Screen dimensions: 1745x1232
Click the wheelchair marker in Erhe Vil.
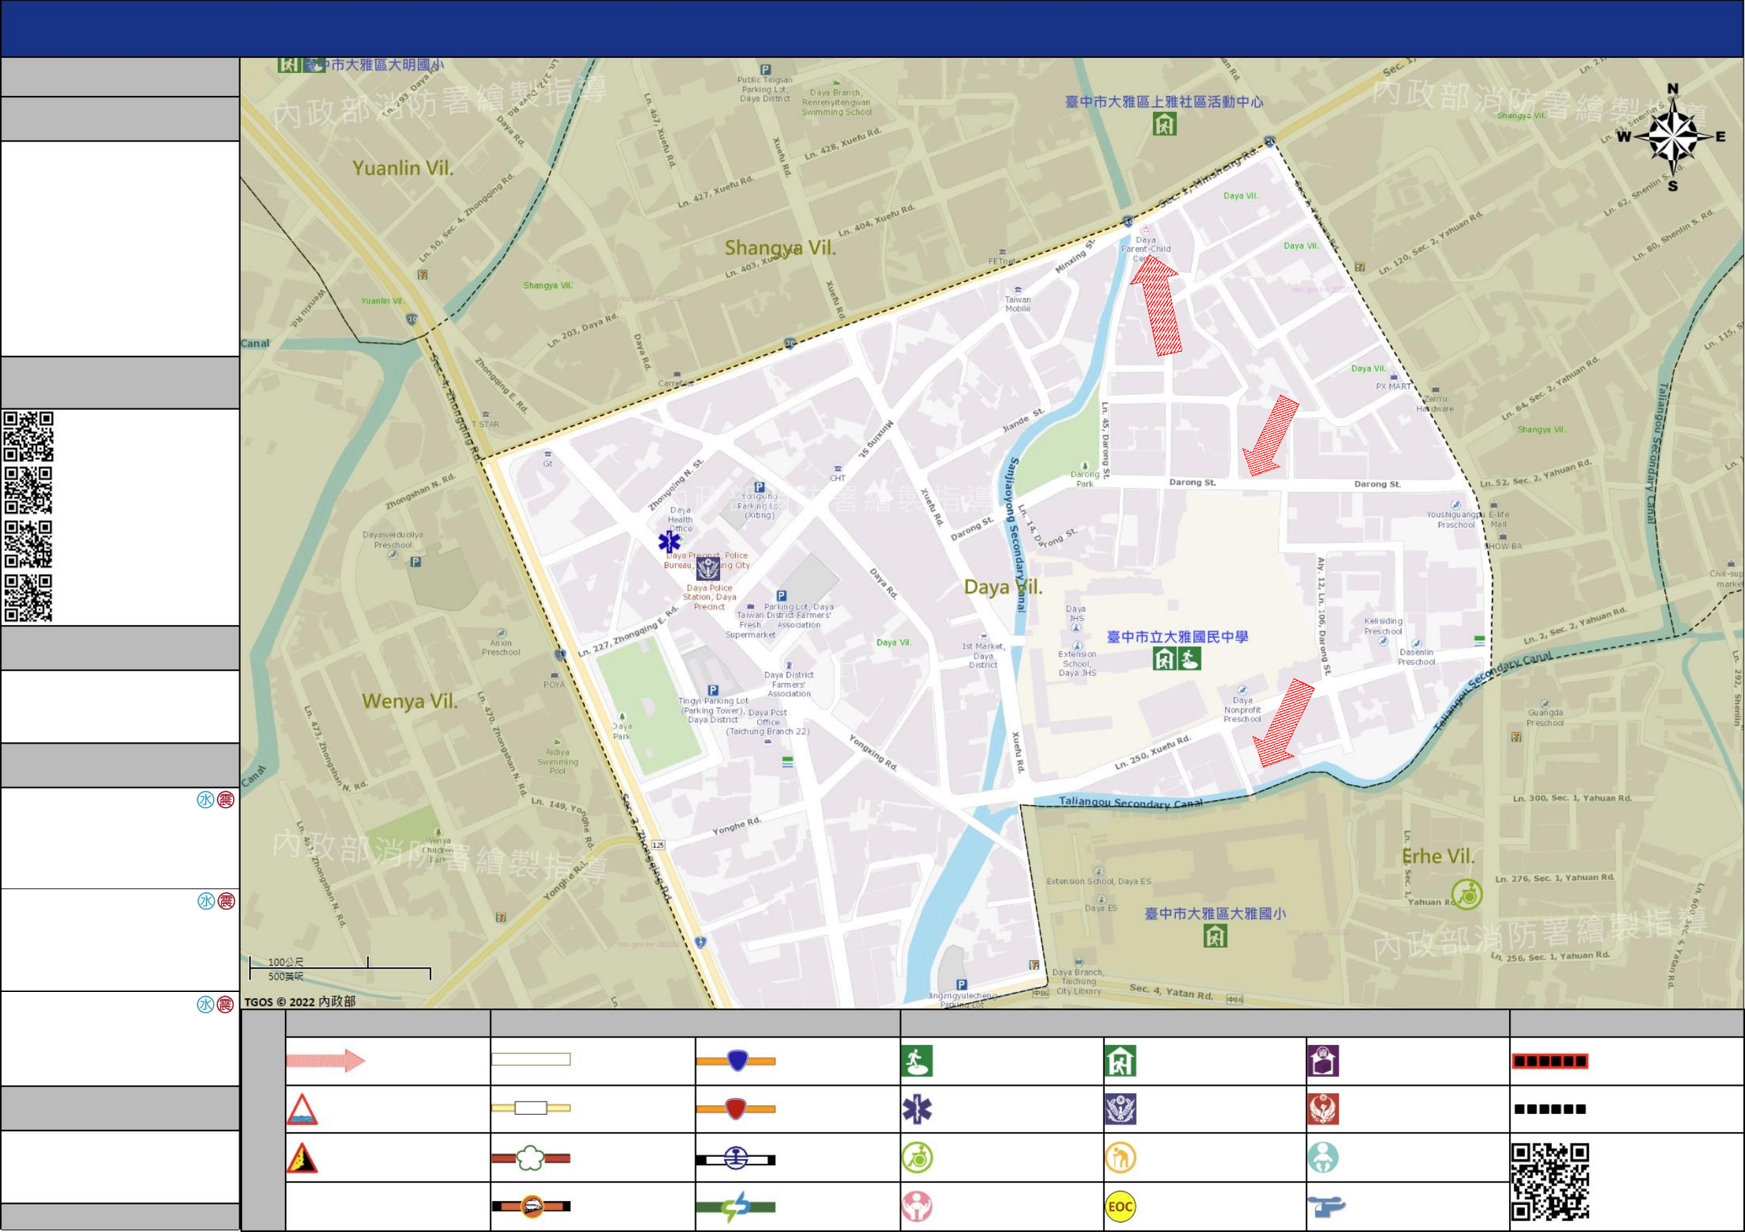1467,895
